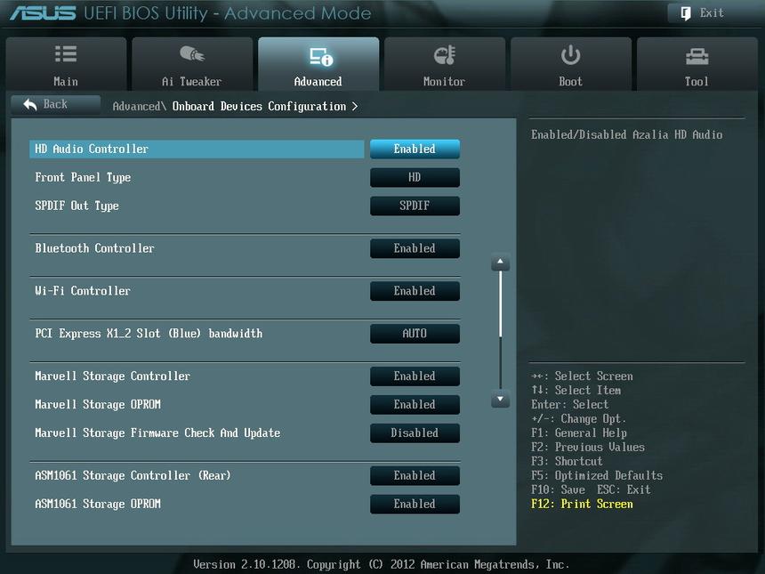Viewport: 765px width, 574px height.
Task: Open the SPDIF Out Type selector
Action: [415, 206]
